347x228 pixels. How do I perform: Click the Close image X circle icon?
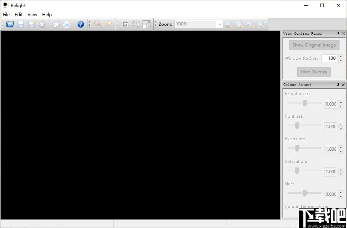(x=42, y=24)
